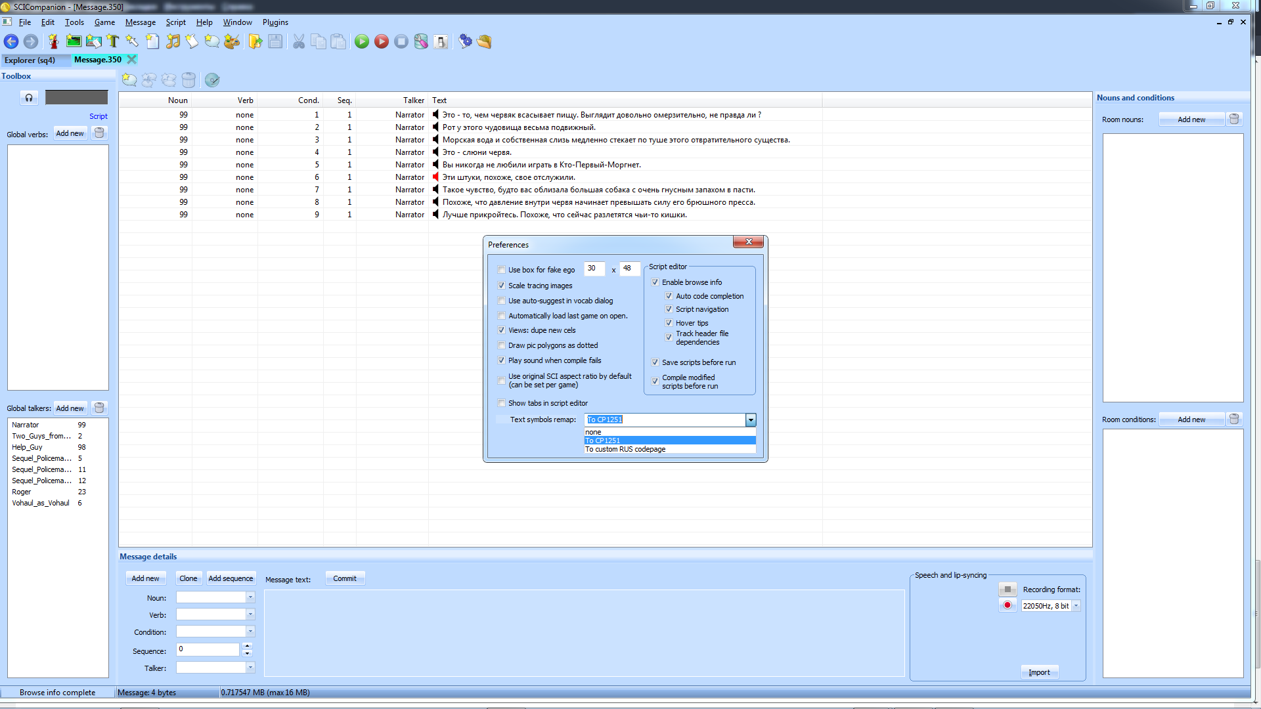Click the new palette toolbar icon
1261x709 pixels.
(x=231, y=42)
